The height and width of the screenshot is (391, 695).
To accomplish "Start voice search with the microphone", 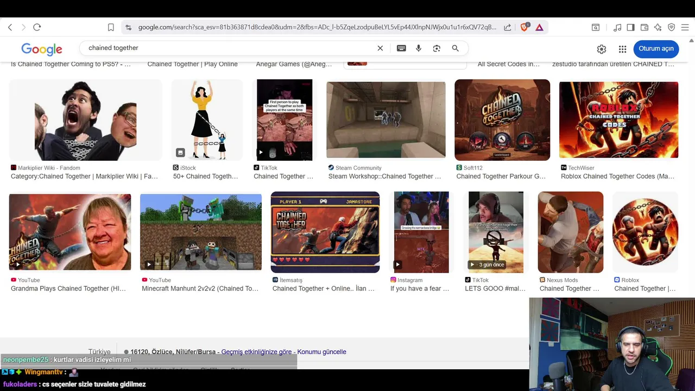I will pos(419,48).
